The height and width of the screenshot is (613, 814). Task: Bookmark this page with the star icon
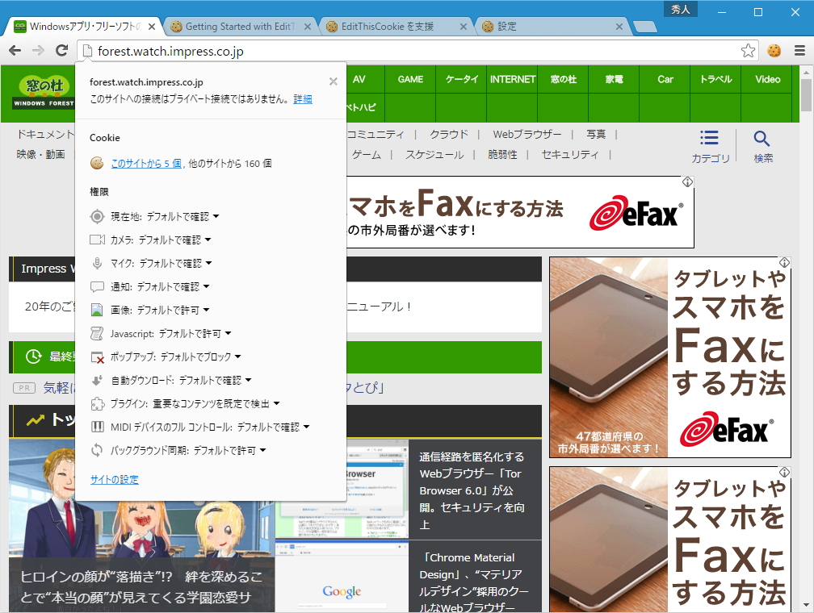(x=748, y=50)
